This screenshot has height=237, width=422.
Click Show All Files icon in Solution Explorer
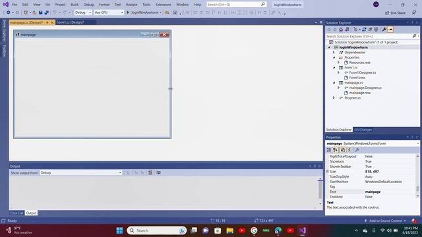[x=376, y=29]
